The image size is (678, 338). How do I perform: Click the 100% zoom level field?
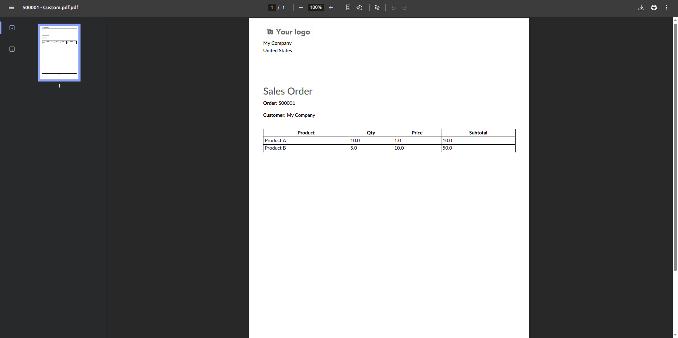316,7
